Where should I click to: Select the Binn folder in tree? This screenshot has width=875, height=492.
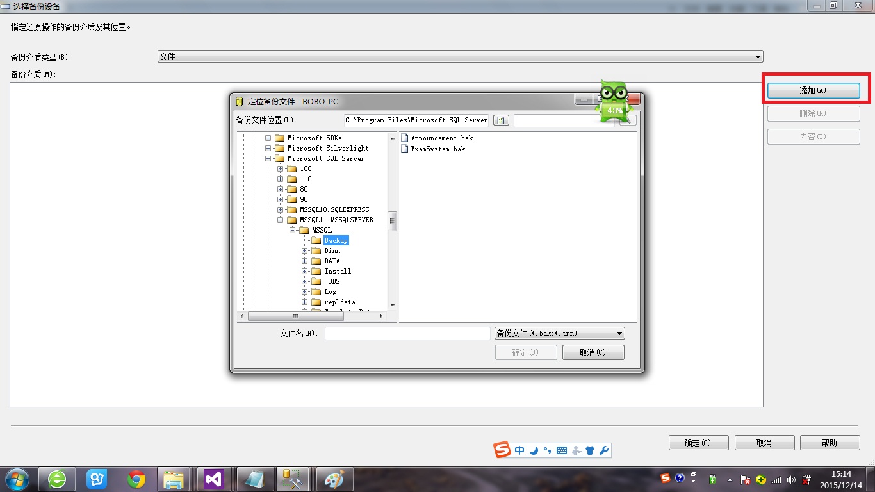pyautogui.click(x=332, y=250)
